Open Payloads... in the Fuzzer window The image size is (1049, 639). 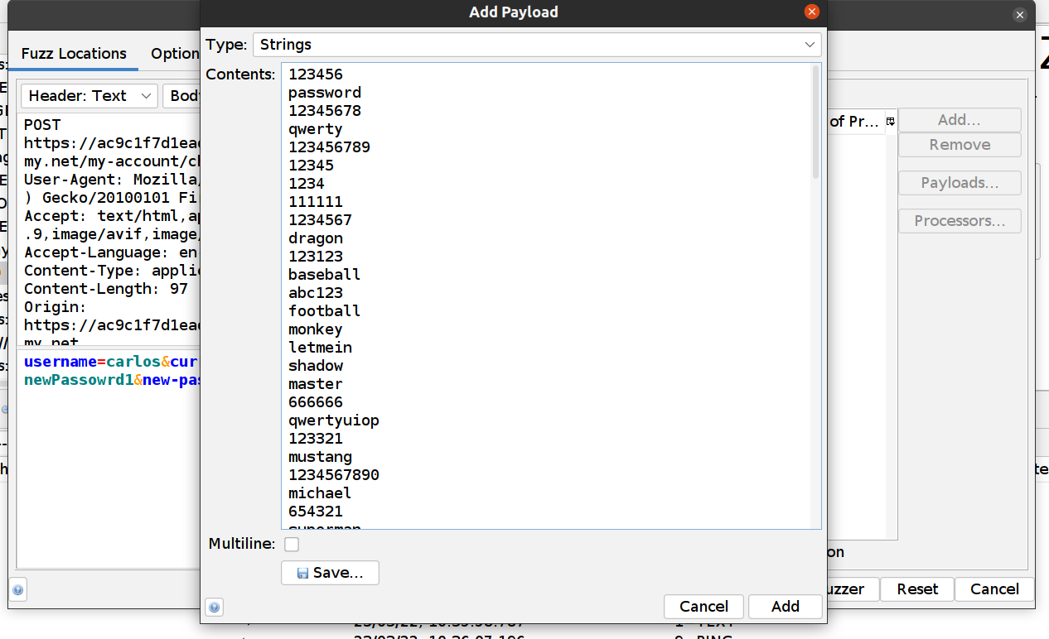click(960, 183)
